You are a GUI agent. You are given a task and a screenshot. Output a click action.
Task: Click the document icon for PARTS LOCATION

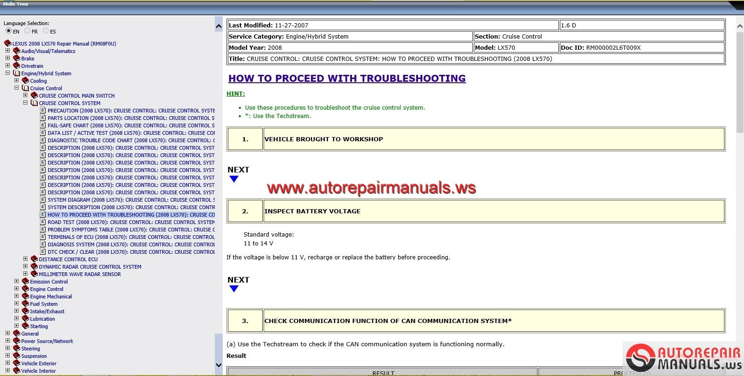(x=43, y=118)
